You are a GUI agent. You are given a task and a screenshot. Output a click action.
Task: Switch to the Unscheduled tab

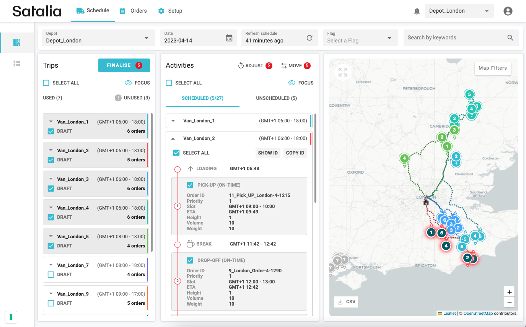point(276,98)
